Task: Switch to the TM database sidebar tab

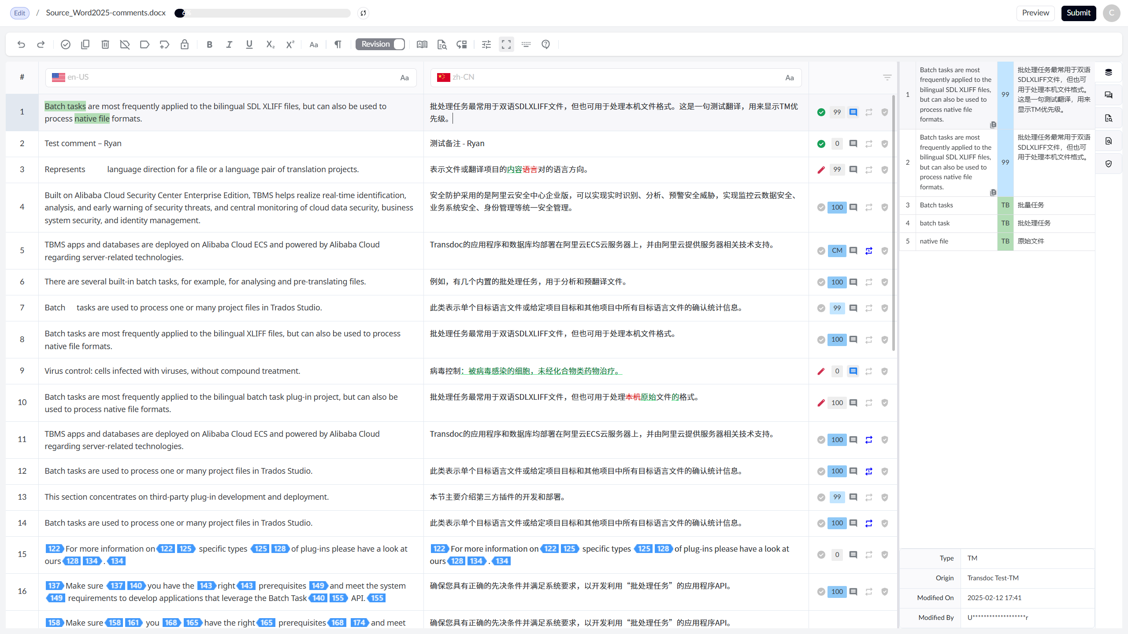Action: pyautogui.click(x=1109, y=72)
